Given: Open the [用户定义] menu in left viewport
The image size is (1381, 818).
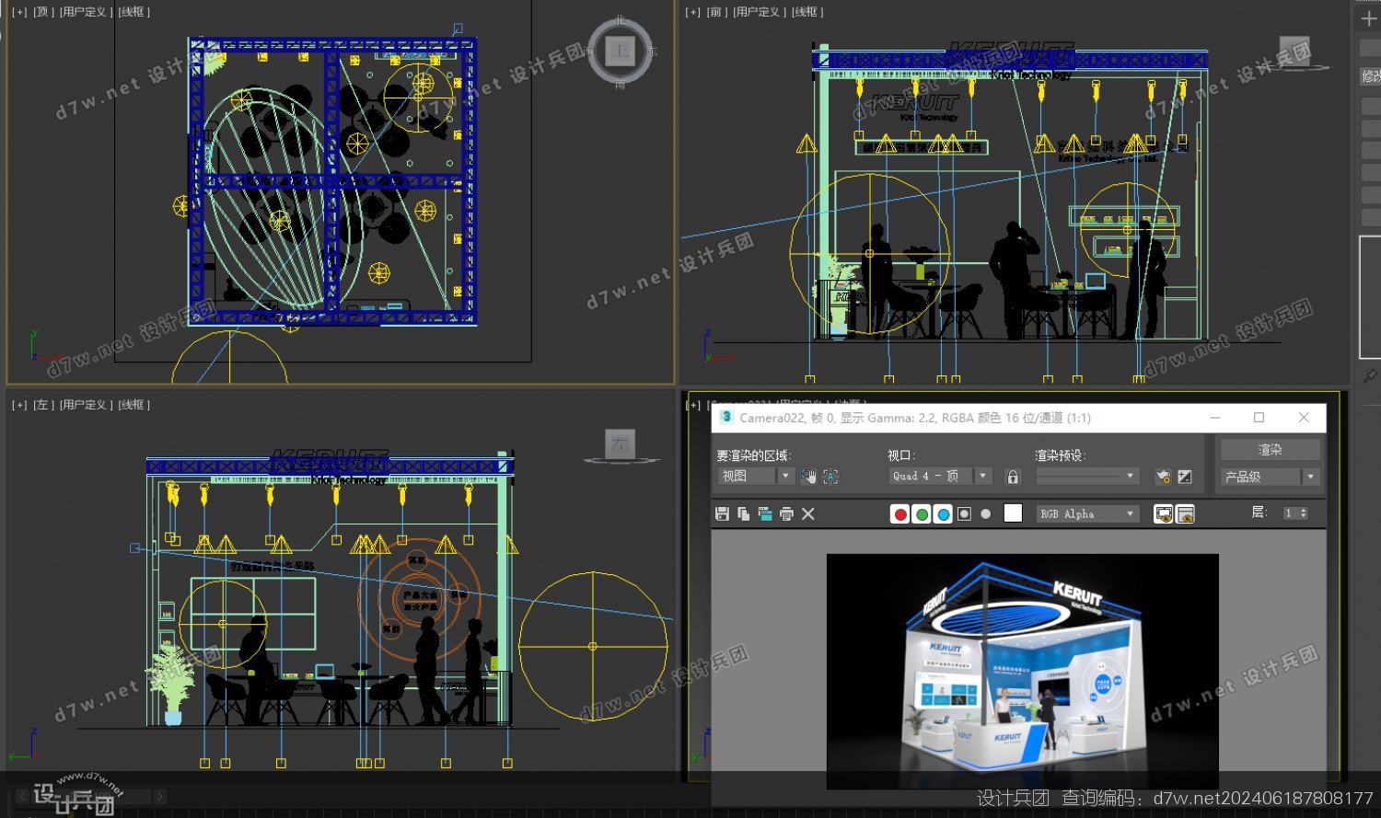Looking at the screenshot, I should pos(87,405).
